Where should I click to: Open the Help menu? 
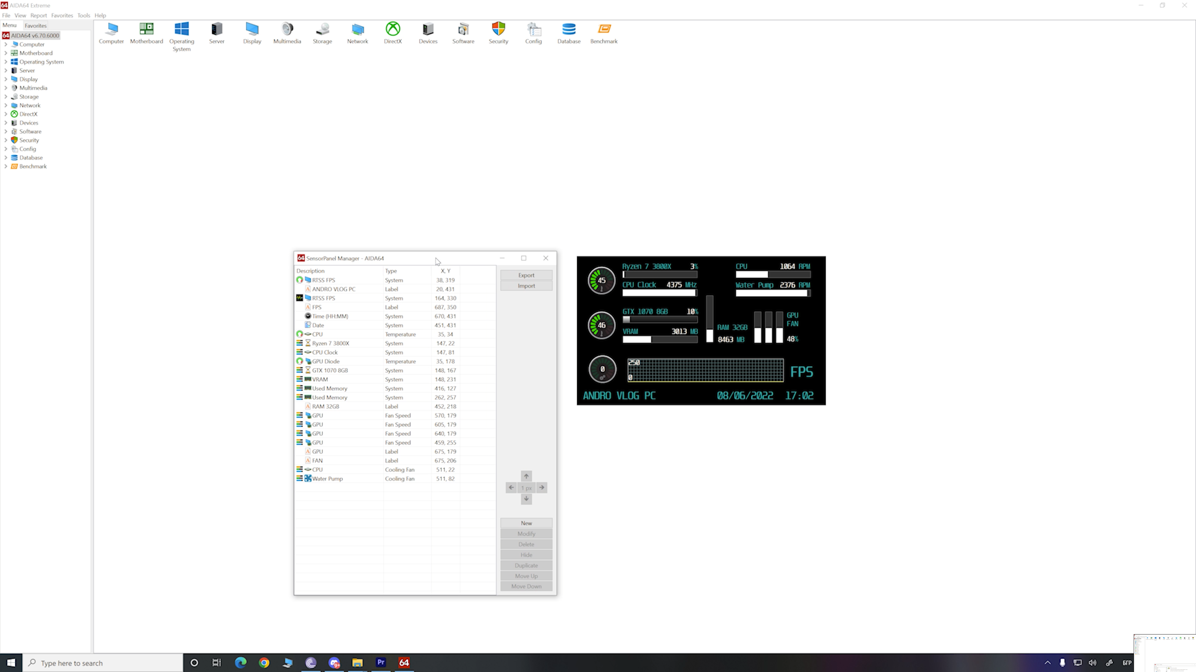(x=100, y=15)
